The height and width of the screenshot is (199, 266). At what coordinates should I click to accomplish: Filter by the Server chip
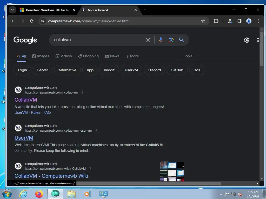click(x=43, y=70)
